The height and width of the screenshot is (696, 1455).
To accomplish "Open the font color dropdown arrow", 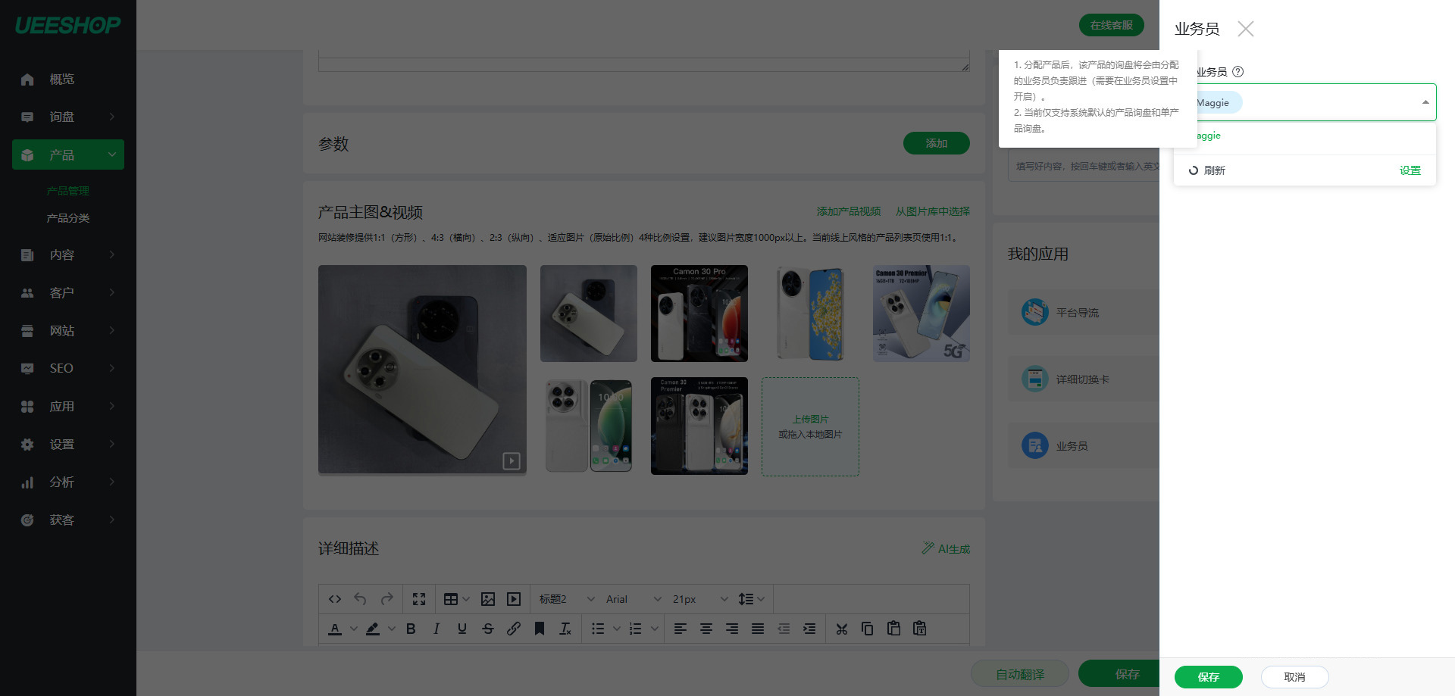I will 353,629.
